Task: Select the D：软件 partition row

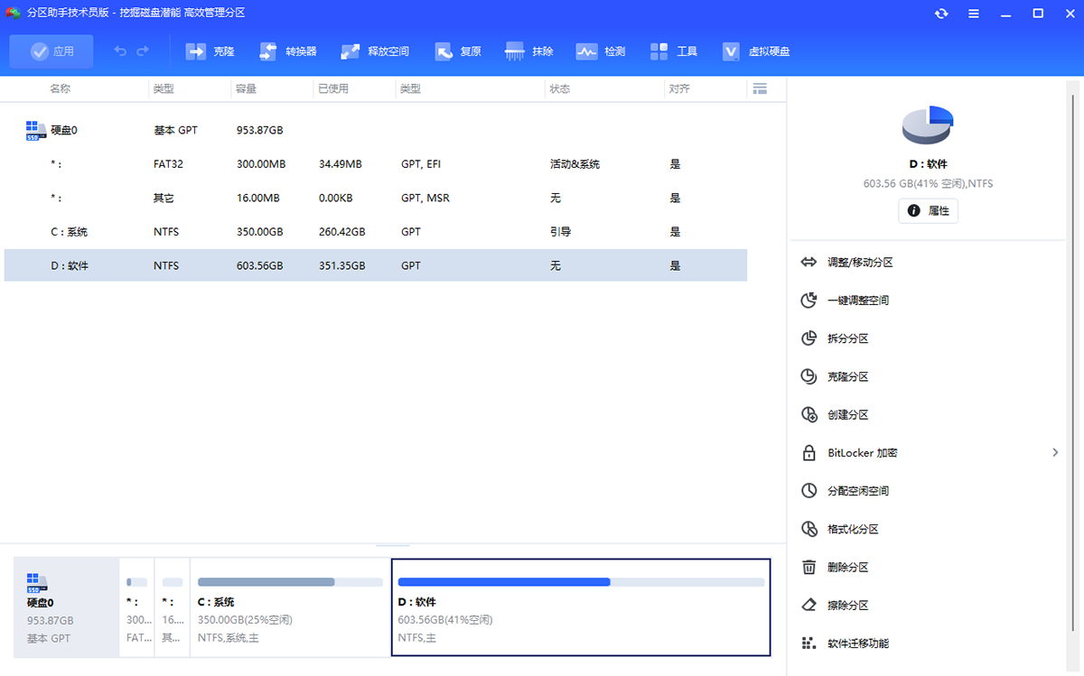Action: tap(376, 265)
